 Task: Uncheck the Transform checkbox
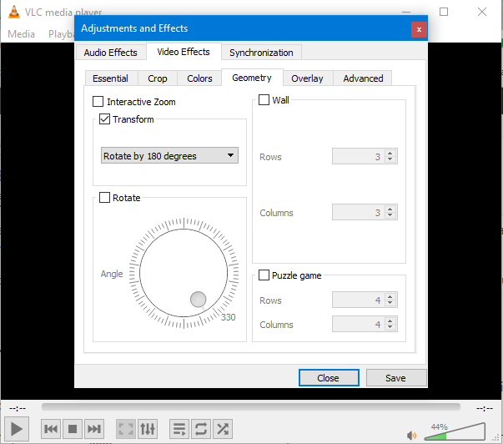pos(104,119)
